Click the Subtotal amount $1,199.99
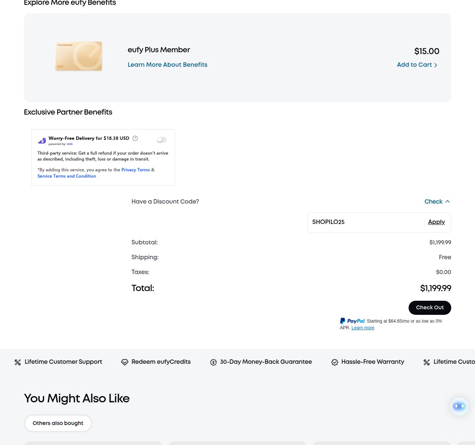 pyautogui.click(x=440, y=243)
